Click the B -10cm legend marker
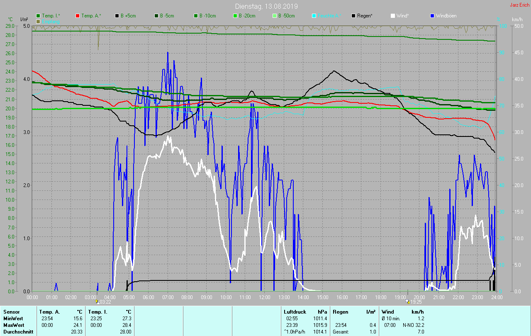Image resolution: width=531 pixels, height=336 pixels. tap(196, 16)
